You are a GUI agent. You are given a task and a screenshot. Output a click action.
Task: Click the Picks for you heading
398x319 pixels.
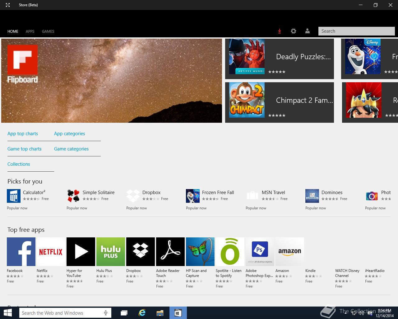tap(25, 182)
